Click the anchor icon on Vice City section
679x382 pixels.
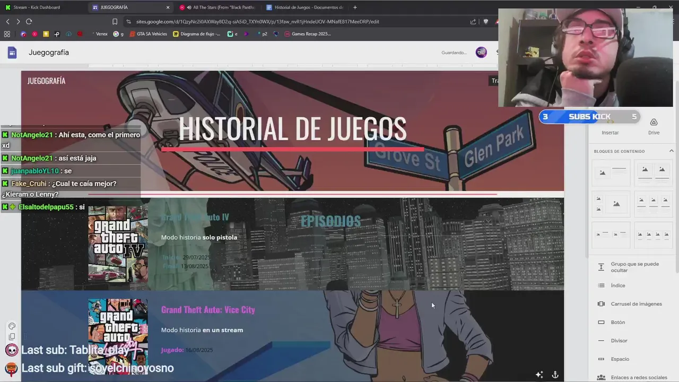pos(555,375)
